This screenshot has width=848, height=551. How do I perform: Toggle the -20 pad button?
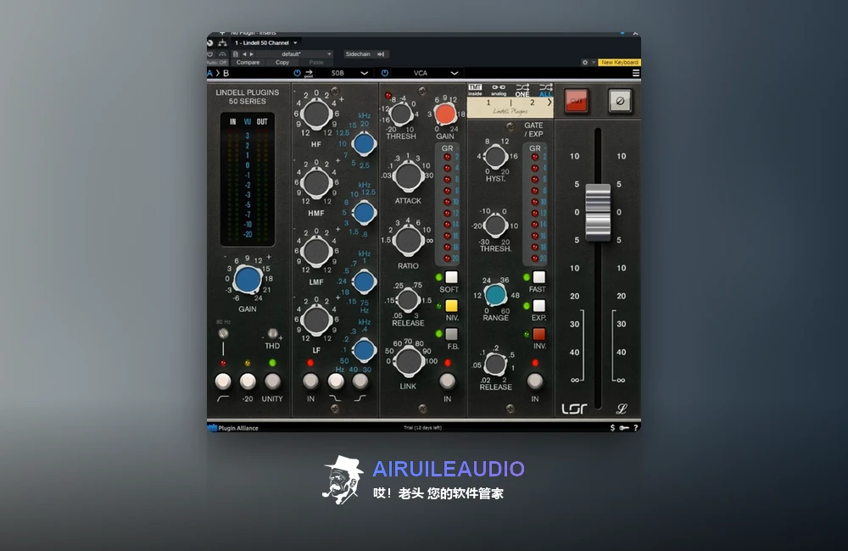pos(248,381)
